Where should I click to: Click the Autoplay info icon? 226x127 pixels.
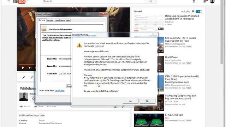pyautogui.click(x=193, y=11)
